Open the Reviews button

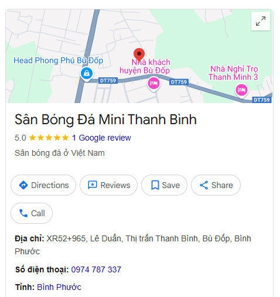108,185
